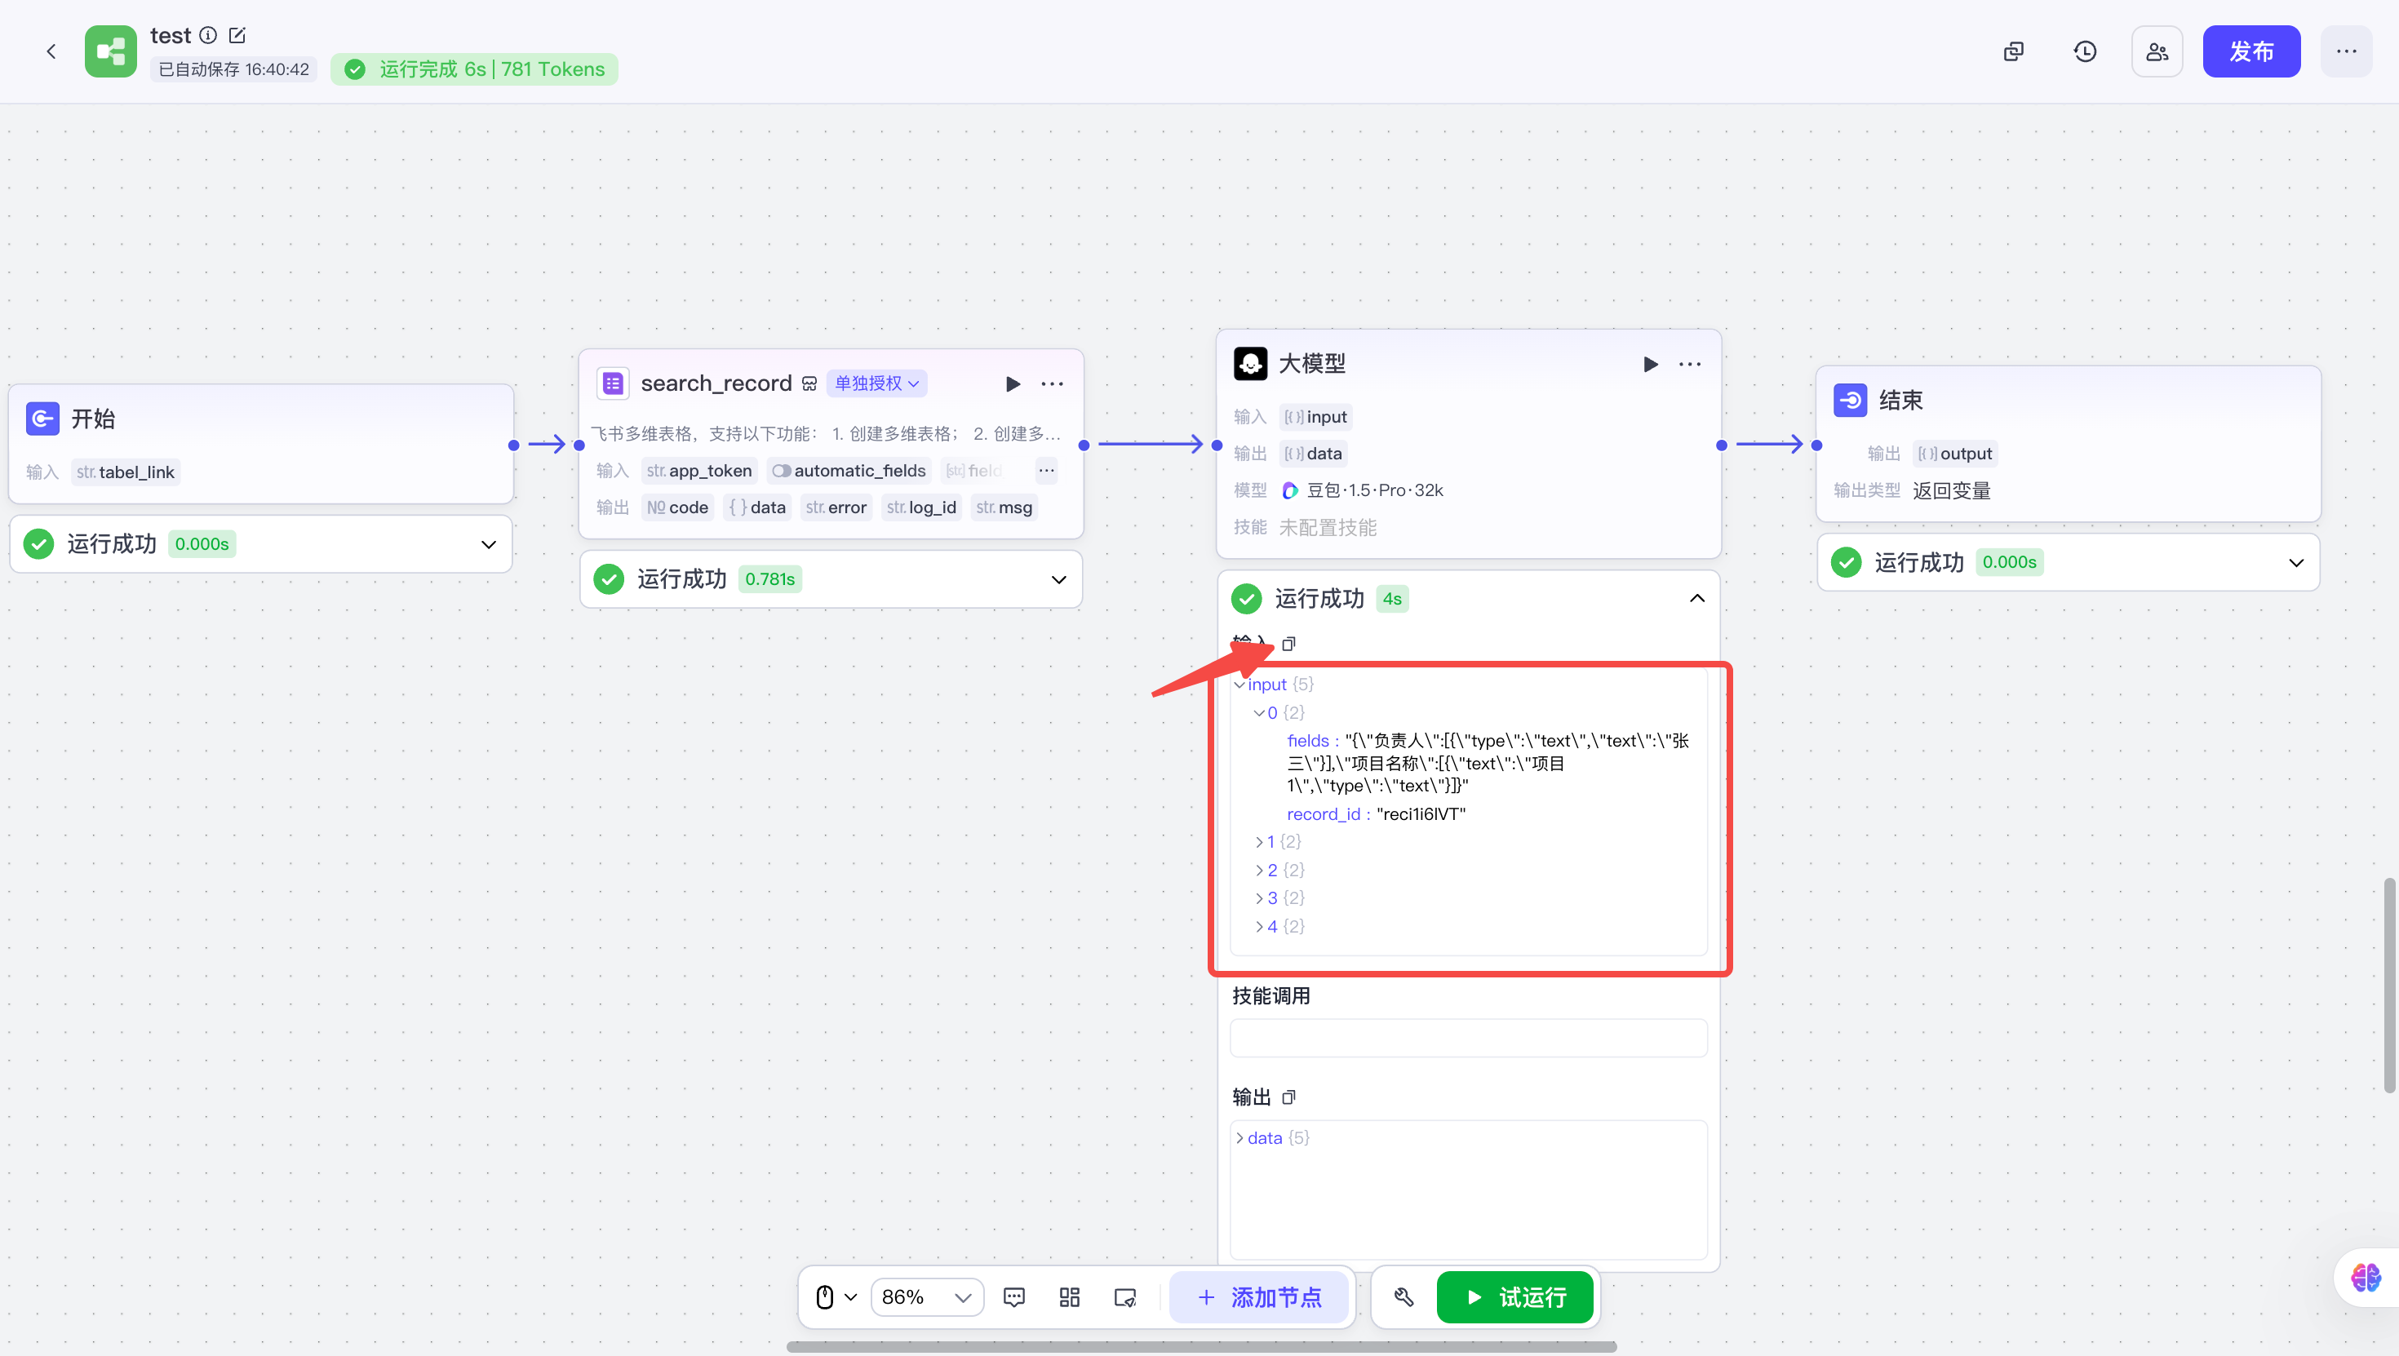Expand item 1 in the input tree
Image resolution: width=2399 pixels, height=1356 pixels.
click(x=1259, y=842)
